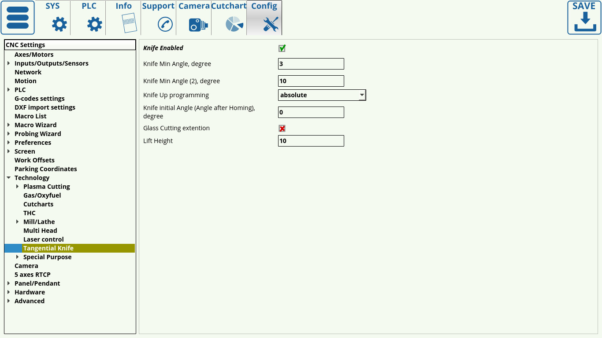
Task: Click the SAVE download icon
Action: pos(584,18)
